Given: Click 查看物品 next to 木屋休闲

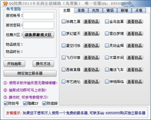Looking at the screenshot, I should click(x=135, y=58).
